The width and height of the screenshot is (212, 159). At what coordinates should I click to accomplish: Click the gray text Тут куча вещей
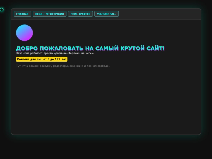point(27,66)
